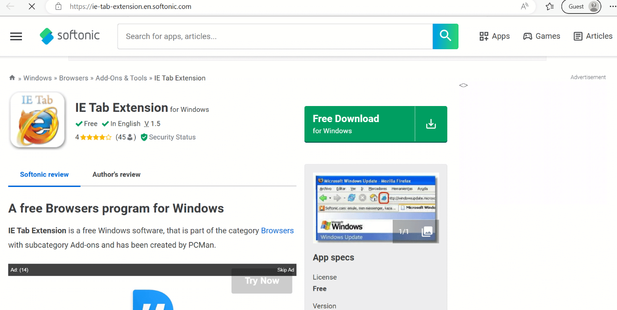Viewport: 617px width, 310px height.
Task: Focus the Search for apps input field
Action: pyautogui.click(x=275, y=36)
